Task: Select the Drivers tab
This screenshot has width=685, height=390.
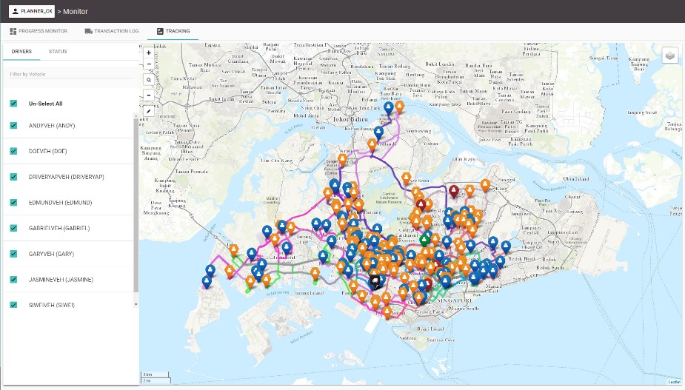Action: (x=21, y=51)
